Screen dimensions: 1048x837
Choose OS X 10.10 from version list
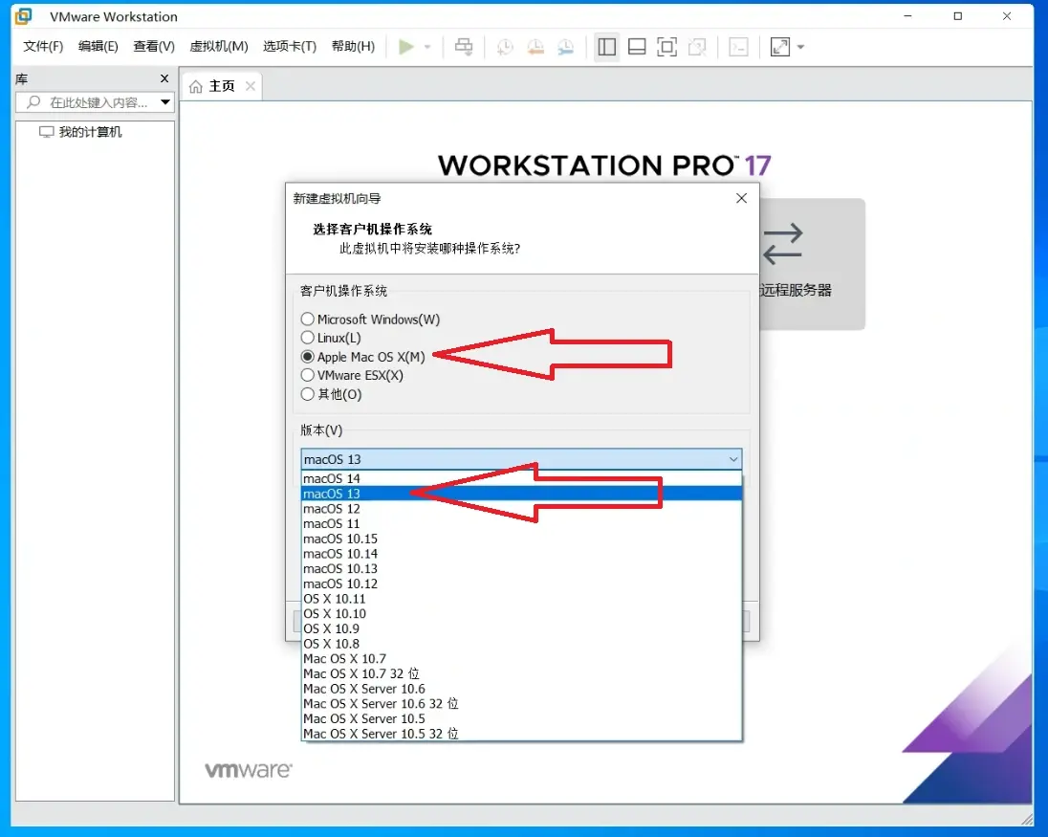521,614
